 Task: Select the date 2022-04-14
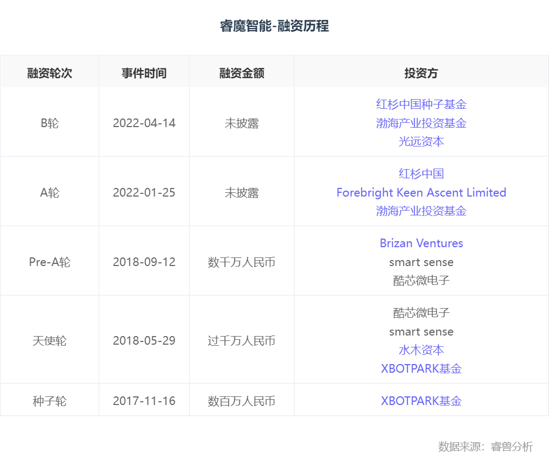point(144,123)
